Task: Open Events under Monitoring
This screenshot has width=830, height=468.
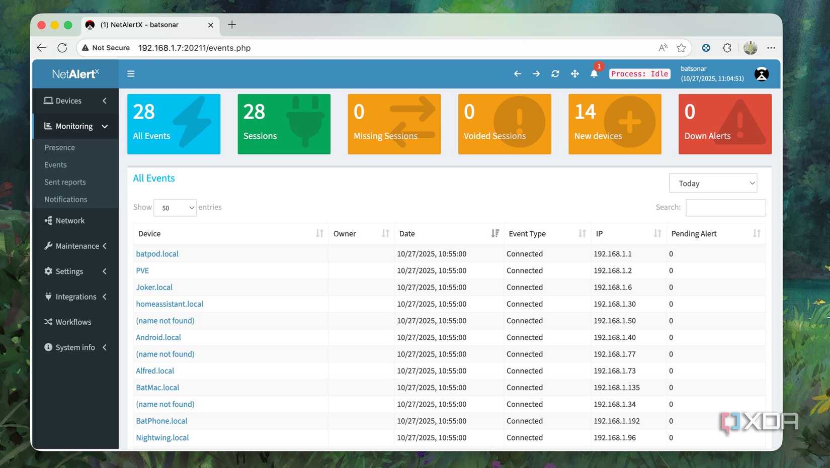Action: [55, 165]
